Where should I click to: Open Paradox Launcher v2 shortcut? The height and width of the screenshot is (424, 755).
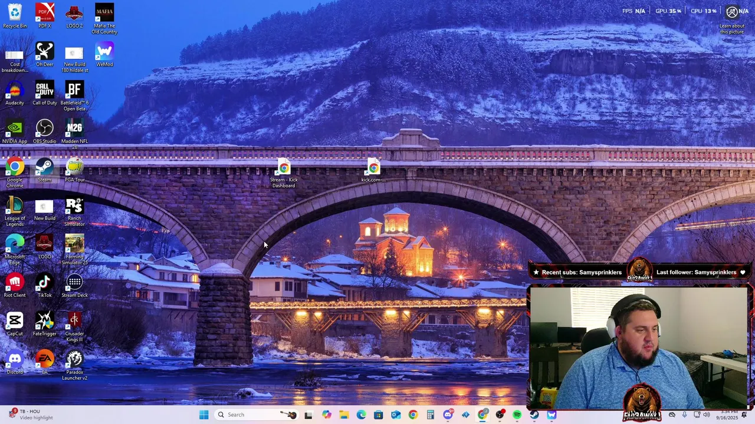[x=74, y=365]
